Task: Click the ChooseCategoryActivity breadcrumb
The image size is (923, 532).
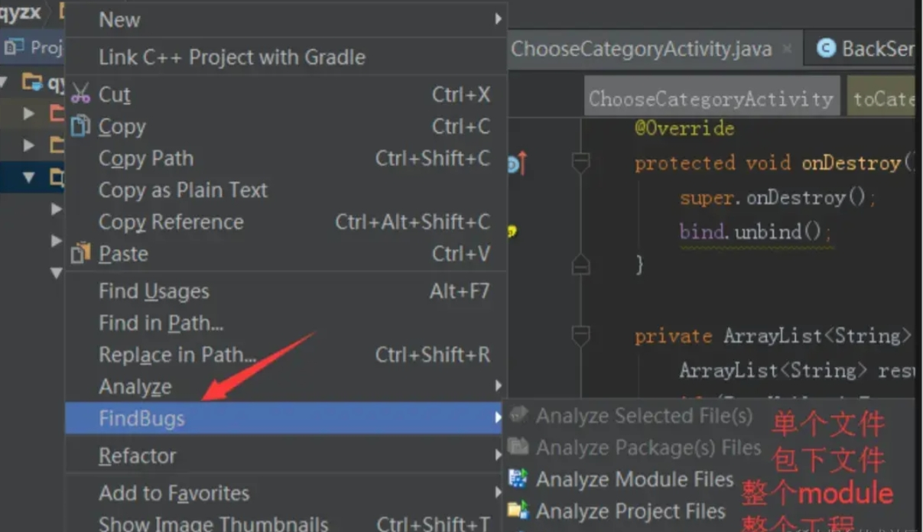Action: [710, 99]
